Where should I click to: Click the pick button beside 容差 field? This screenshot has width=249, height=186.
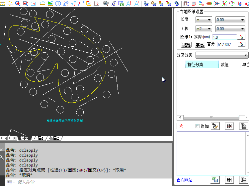[241, 44]
